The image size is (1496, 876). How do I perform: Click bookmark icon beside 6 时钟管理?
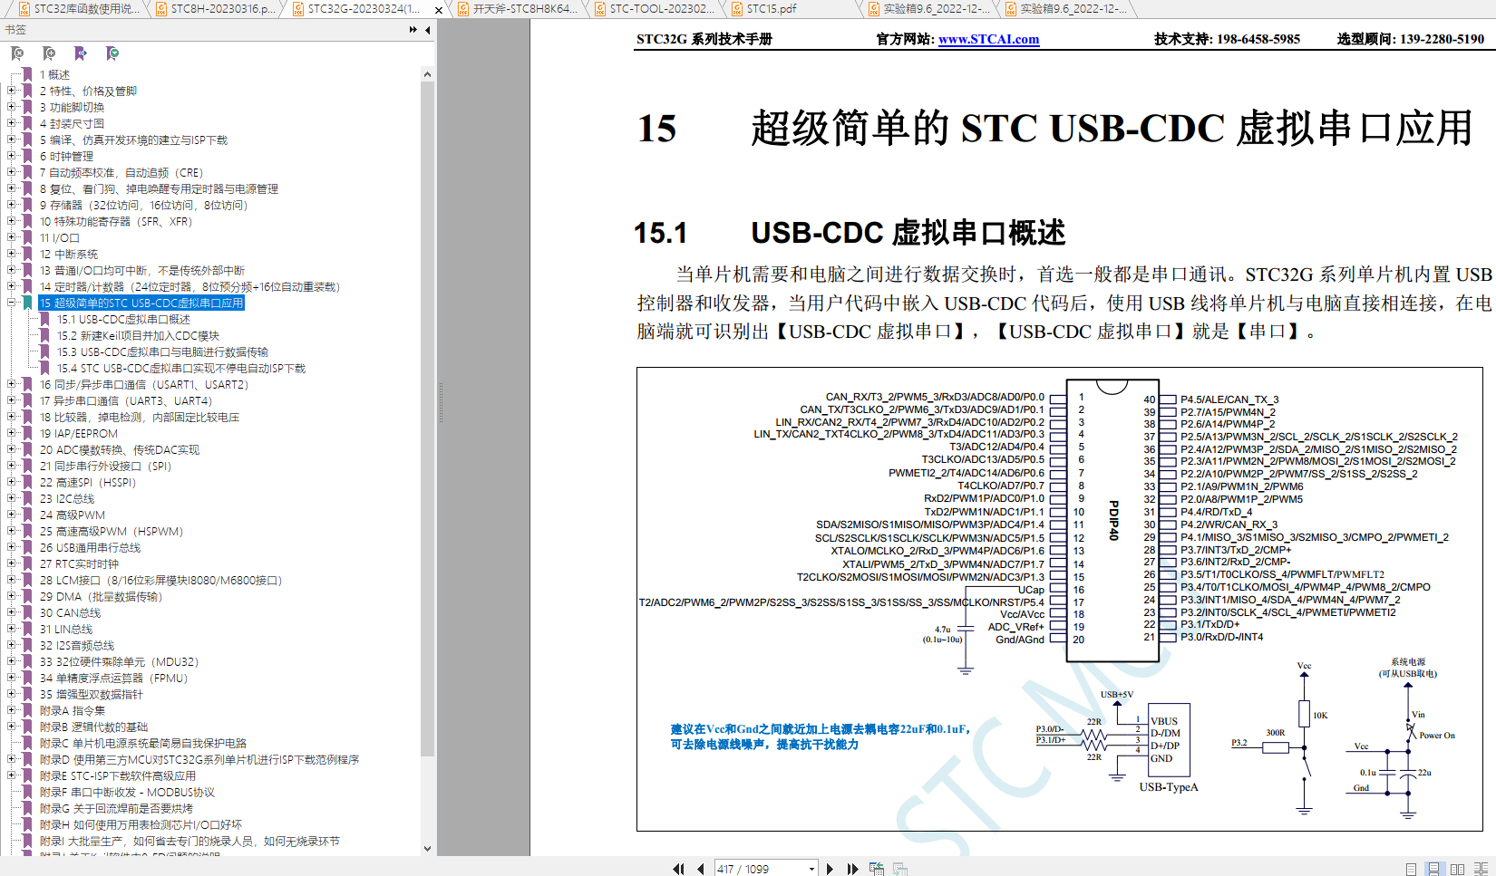(x=27, y=156)
